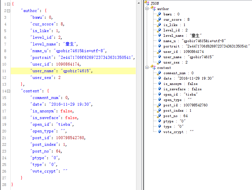This screenshot has height=190, width=252.
Task: Click the bawu property icon
Action: point(159,14)
